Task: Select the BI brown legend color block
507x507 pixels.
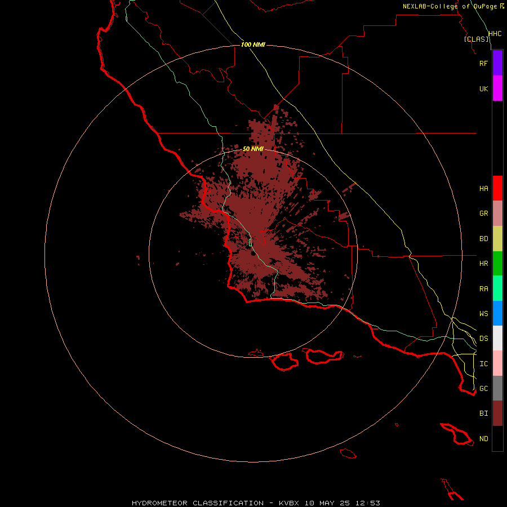Action: (497, 413)
